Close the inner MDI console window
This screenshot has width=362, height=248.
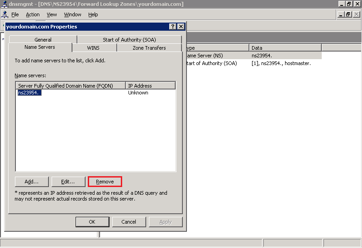point(357,14)
